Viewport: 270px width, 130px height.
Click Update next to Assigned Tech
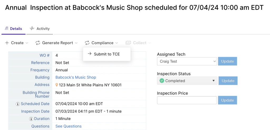pos(228,61)
